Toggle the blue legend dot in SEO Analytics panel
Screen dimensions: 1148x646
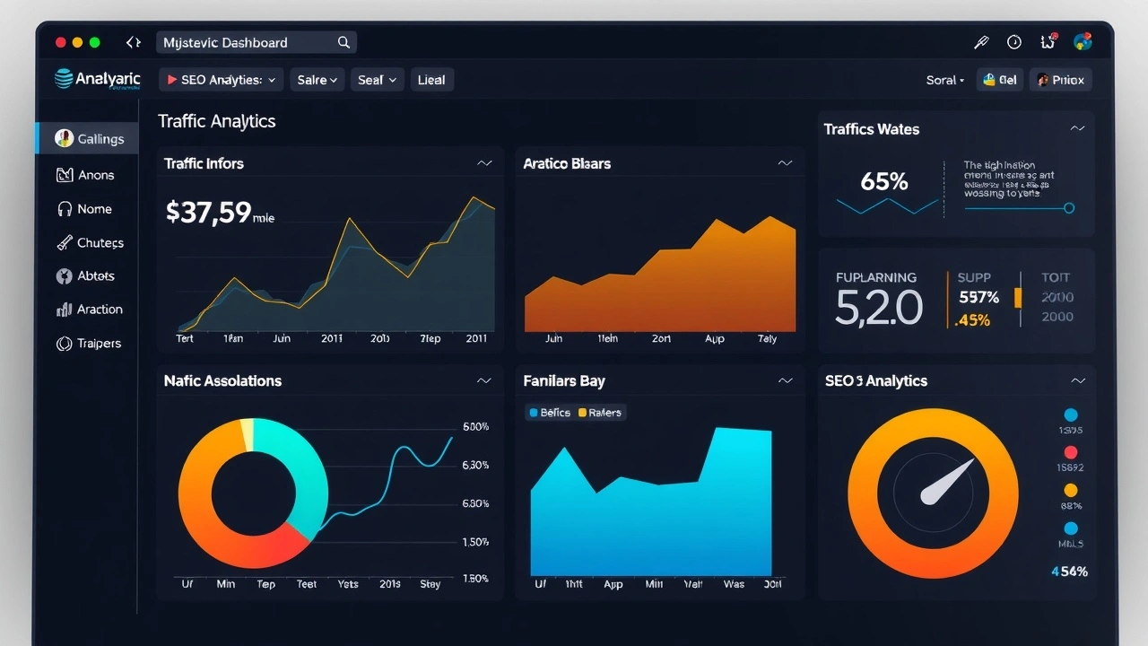1071,415
